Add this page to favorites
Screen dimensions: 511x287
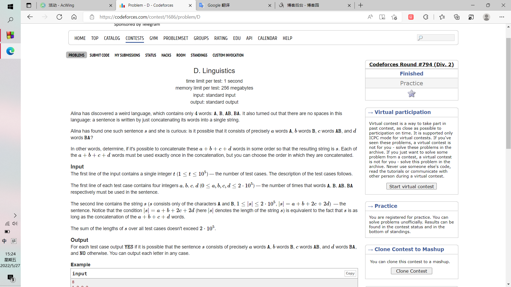tap(394, 17)
